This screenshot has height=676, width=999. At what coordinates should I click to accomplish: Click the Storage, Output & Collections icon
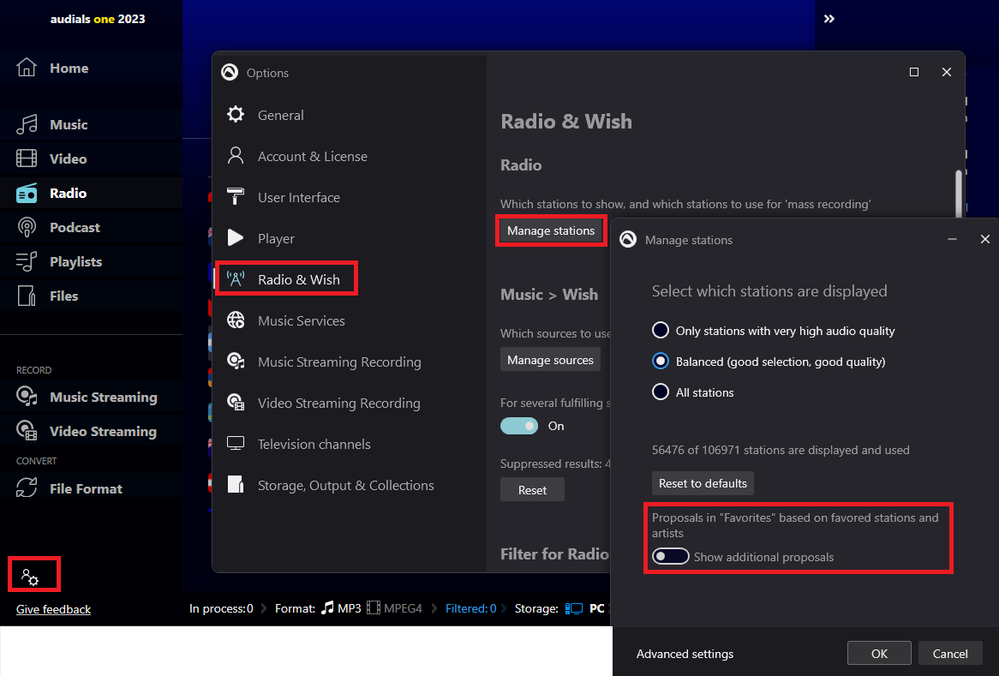(x=236, y=485)
